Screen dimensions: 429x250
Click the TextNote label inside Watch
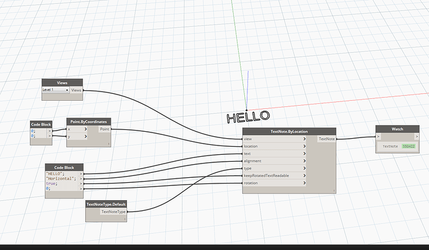(x=390, y=146)
